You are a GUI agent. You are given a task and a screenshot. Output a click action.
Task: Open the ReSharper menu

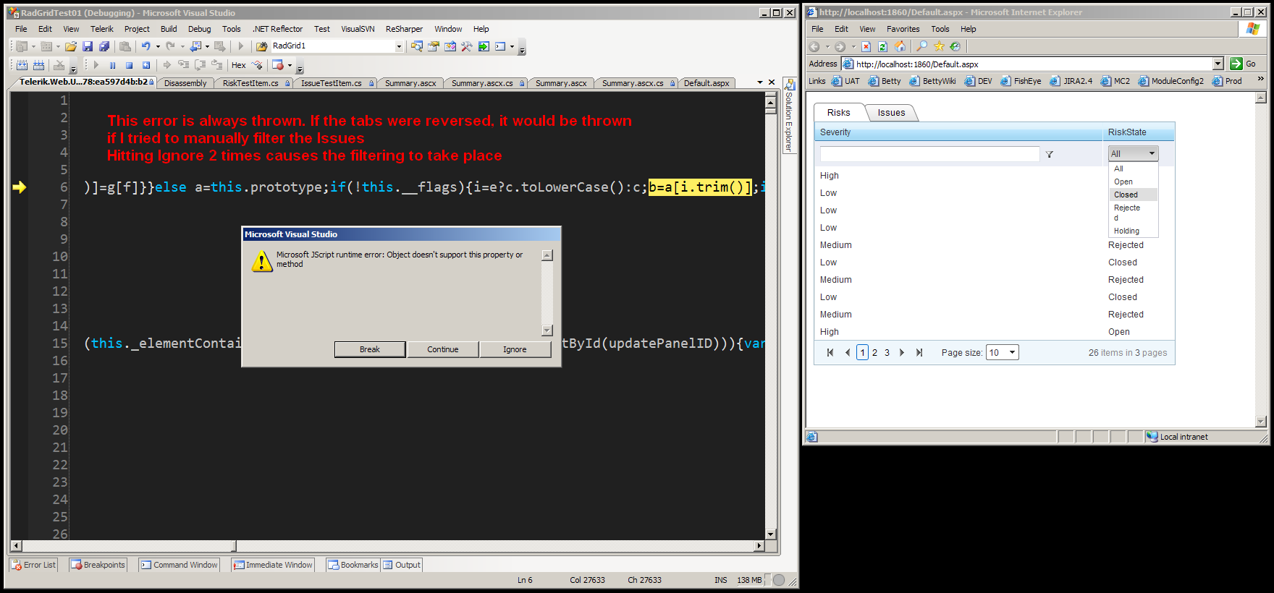tap(404, 29)
